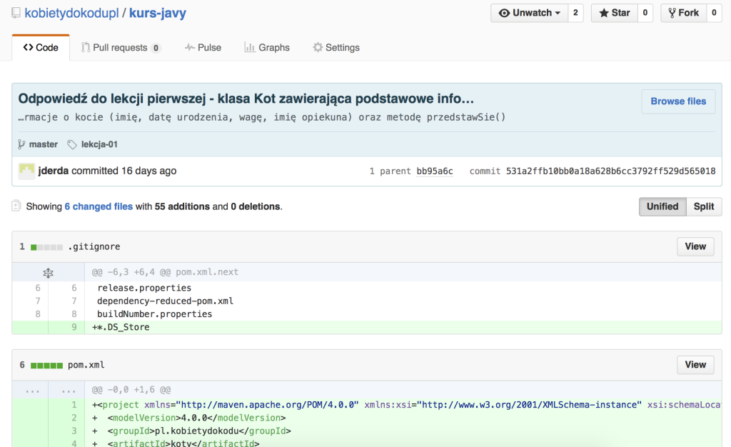This screenshot has height=447, width=731.
Task: Open the Unwatch dropdown
Action: pyautogui.click(x=529, y=13)
